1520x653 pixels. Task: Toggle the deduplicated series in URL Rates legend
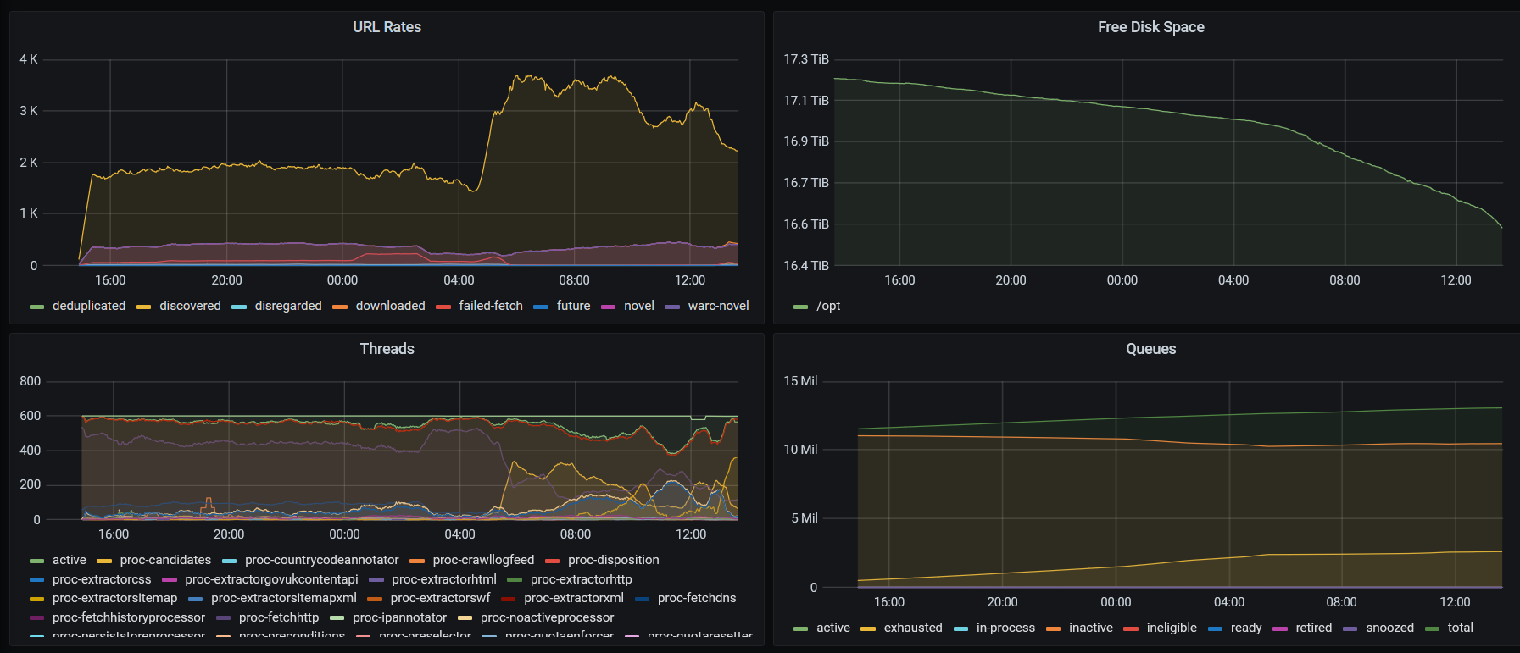point(88,306)
